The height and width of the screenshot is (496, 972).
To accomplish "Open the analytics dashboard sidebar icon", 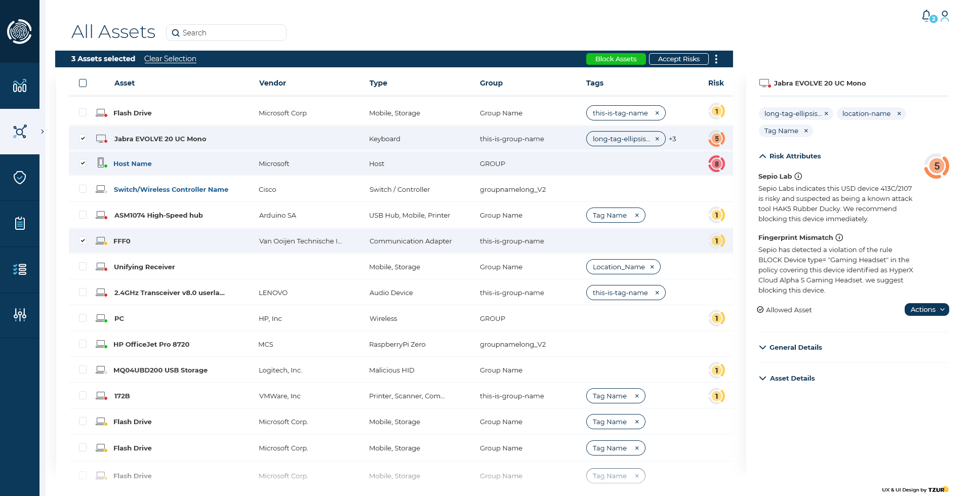I will click(x=20, y=86).
